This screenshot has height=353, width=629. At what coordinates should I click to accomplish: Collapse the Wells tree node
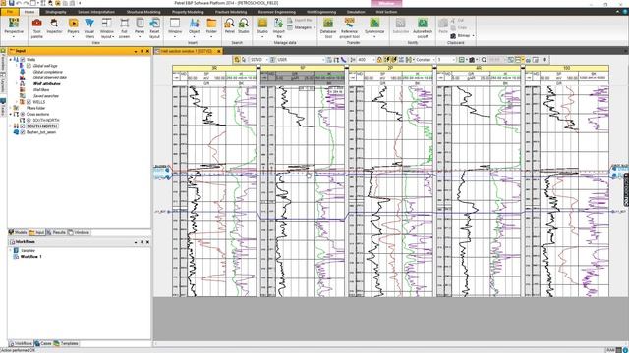tap(11, 59)
